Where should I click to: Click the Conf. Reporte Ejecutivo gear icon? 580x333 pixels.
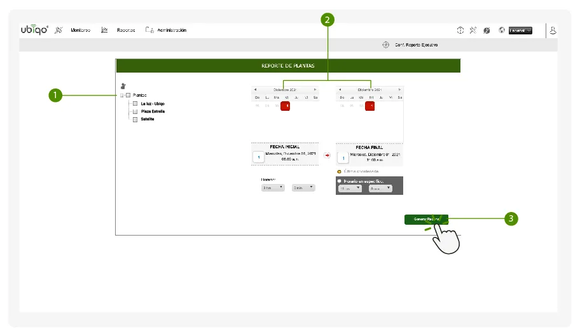(385, 45)
